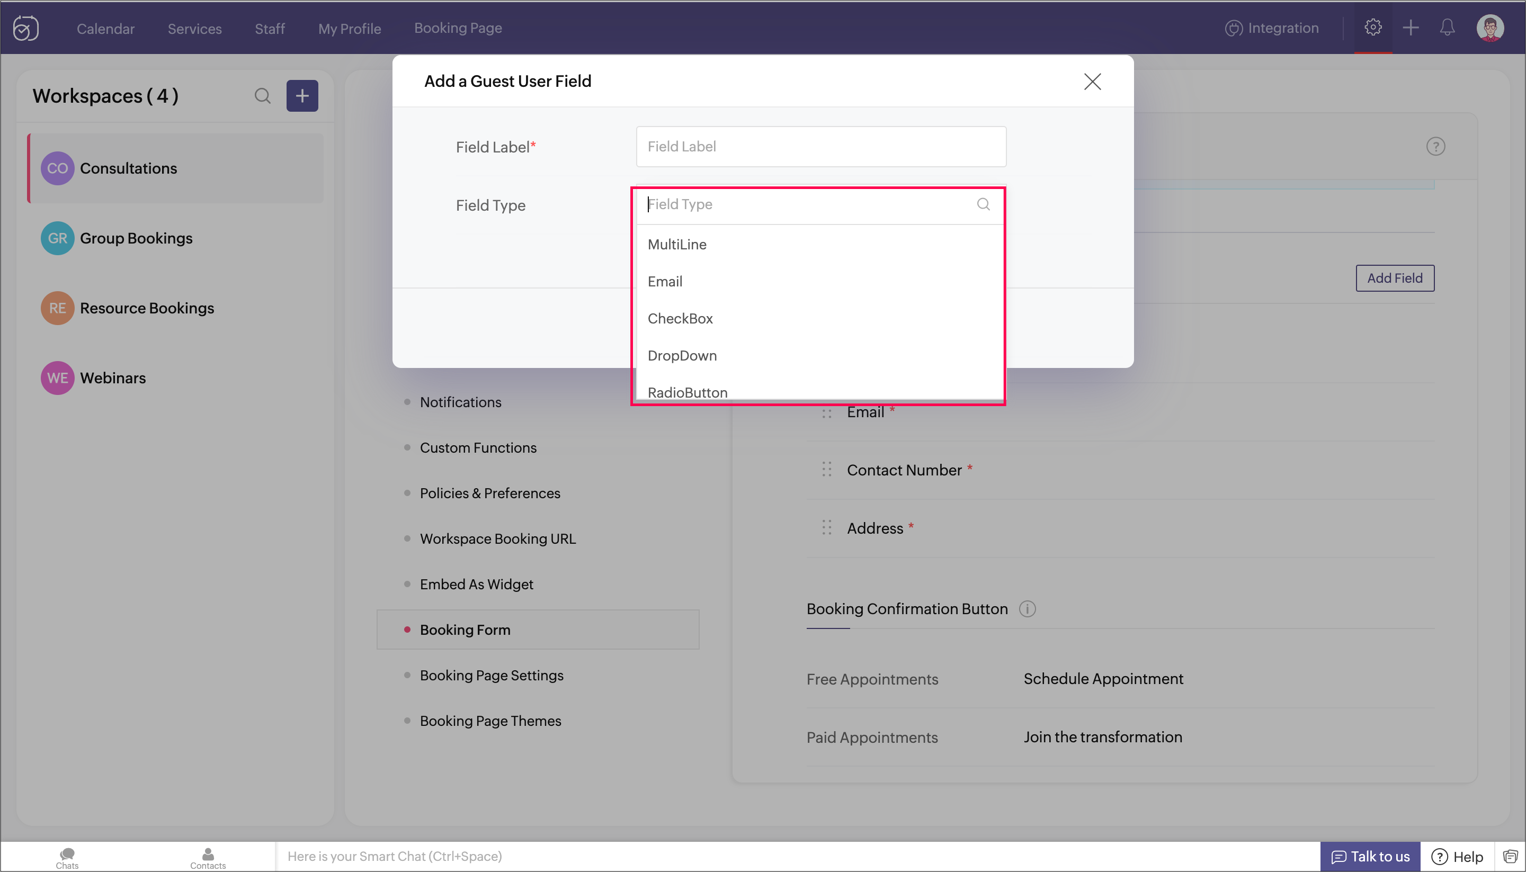
Task: Select the Webinars workspace
Action: 113,378
